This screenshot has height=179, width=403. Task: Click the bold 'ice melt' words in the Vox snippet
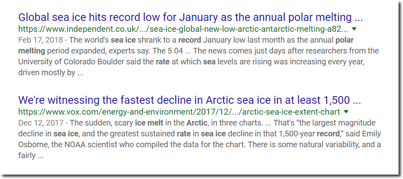(149, 123)
